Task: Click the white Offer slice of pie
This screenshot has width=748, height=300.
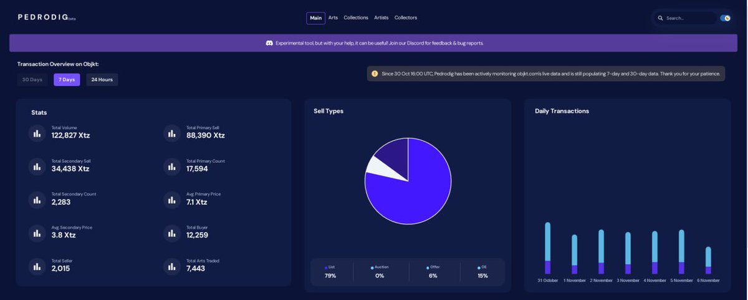Action: [x=380, y=168]
